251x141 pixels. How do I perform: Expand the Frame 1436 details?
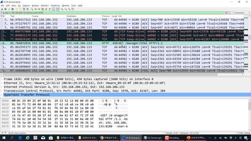2,79
